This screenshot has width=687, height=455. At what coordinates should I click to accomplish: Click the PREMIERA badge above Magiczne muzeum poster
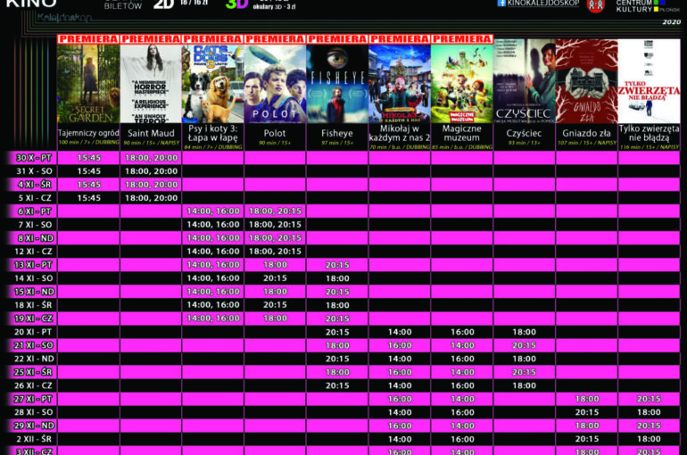tap(462, 39)
